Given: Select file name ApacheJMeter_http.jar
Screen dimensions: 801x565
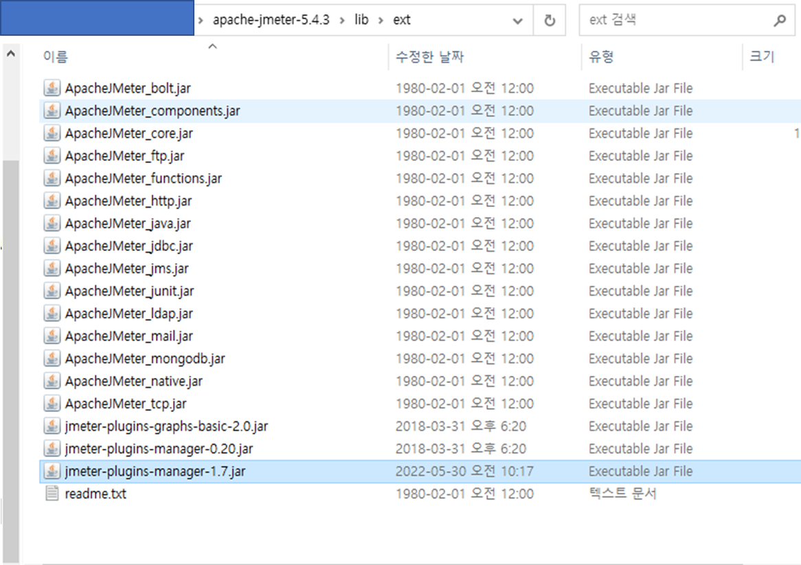Looking at the screenshot, I should pyautogui.click(x=128, y=201).
